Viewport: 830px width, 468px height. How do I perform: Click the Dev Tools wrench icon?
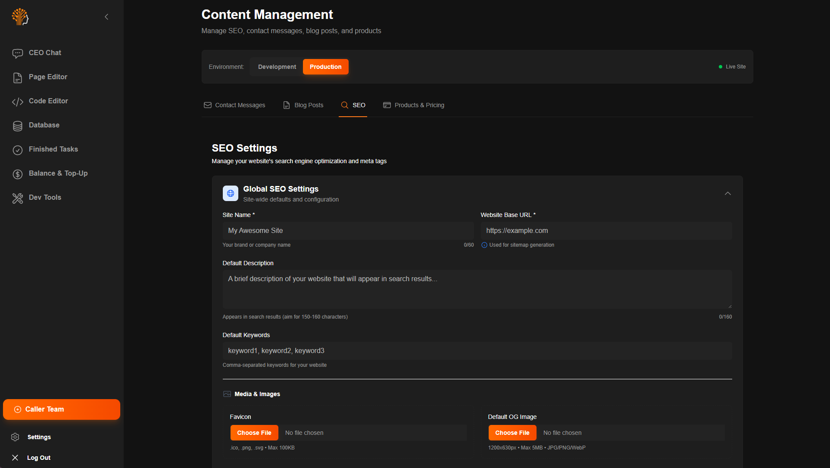[x=17, y=198]
